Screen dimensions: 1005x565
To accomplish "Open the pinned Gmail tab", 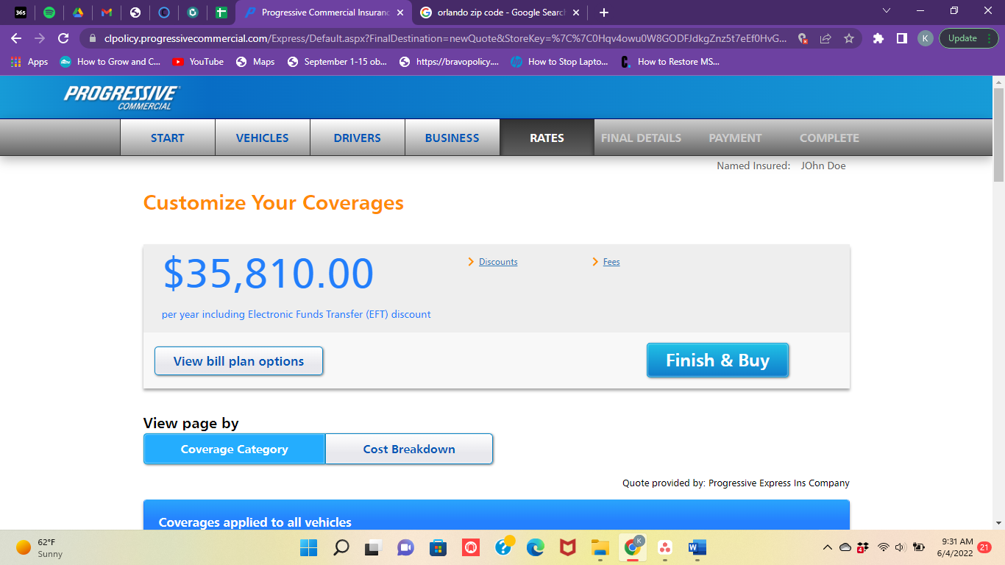I will coord(107,13).
